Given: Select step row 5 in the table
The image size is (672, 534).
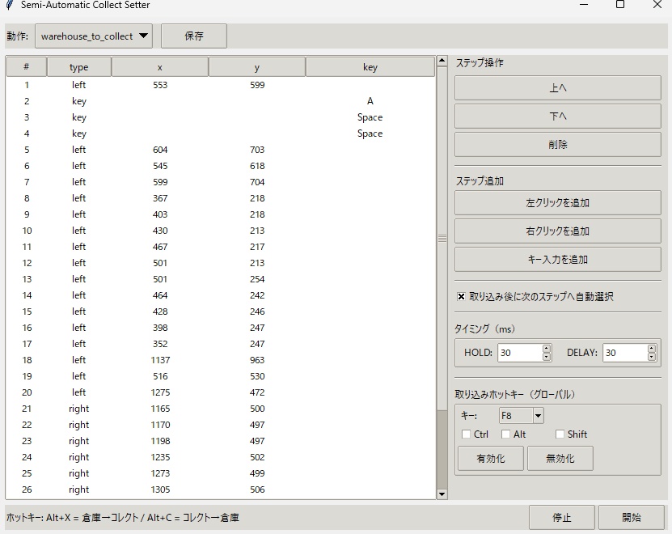Looking at the screenshot, I should [x=162, y=150].
